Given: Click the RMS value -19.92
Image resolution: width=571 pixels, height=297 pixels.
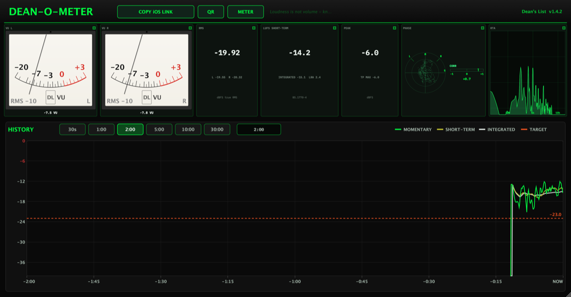Looking at the screenshot, I should pos(227,53).
